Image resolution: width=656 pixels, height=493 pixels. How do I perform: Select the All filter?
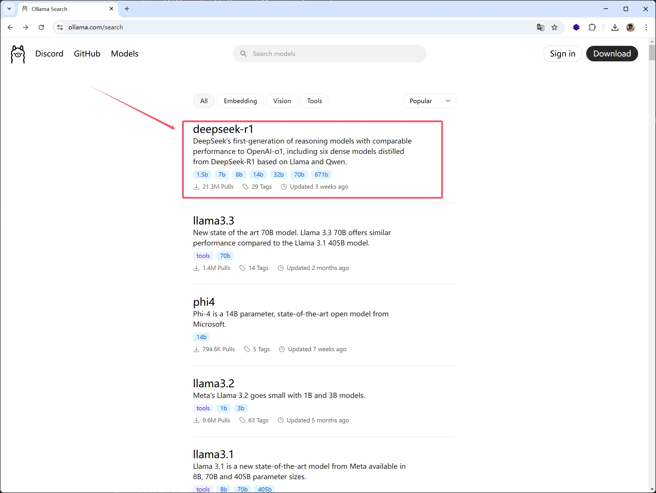click(204, 101)
